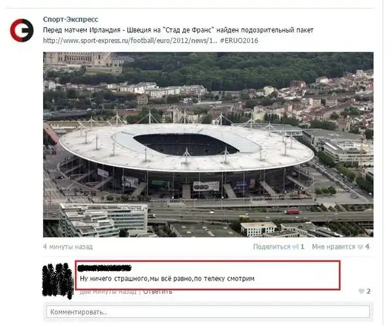Open the sport-express.ru article URL

click(130, 40)
